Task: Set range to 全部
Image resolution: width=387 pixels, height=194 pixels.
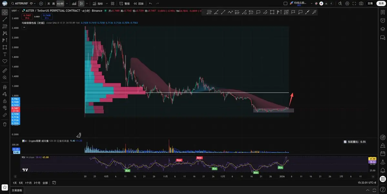Action: click(45, 183)
